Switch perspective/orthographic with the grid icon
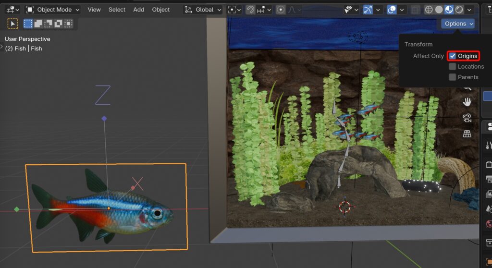Viewport: 492px width, 268px height. 467,134
